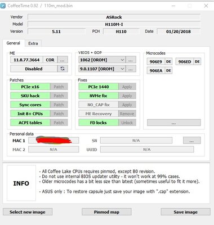Click Apply button for NO_CAP fix
The image size is (214, 225).
coord(127,105)
